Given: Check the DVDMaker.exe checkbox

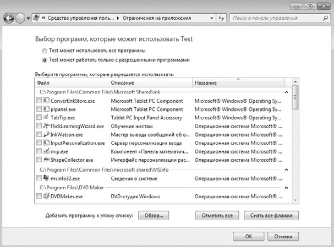Looking at the screenshot, I should pos(39,196).
